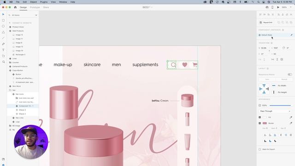Pick the Zoom tool in toolbar
Viewport: 295px width, 166px height.
tap(4, 62)
